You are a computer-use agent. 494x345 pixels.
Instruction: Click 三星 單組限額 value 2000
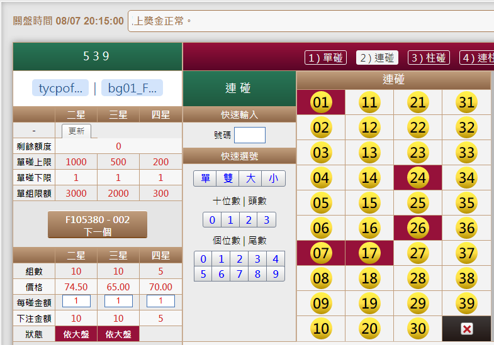pyautogui.click(x=118, y=193)
